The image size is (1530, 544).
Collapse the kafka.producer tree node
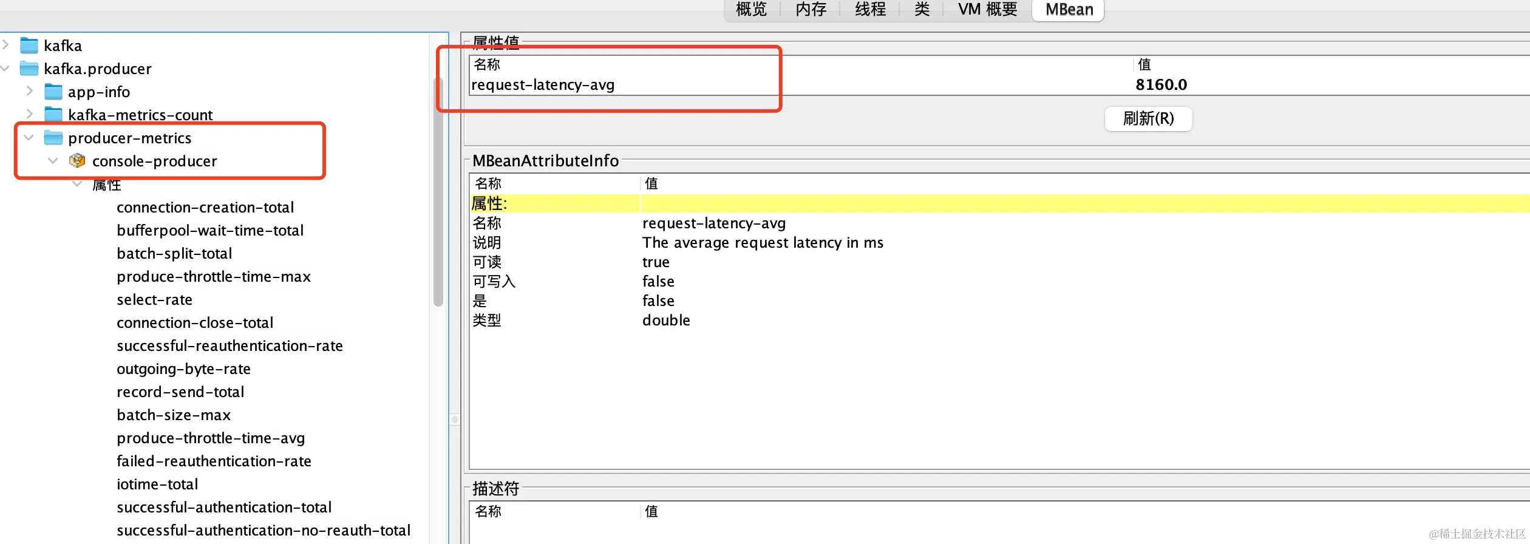pyautogui.click(x=5, y=68)
